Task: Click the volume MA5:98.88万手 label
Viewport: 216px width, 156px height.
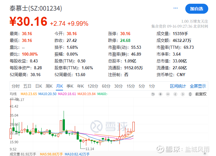Action: click(x=51, y=154)
